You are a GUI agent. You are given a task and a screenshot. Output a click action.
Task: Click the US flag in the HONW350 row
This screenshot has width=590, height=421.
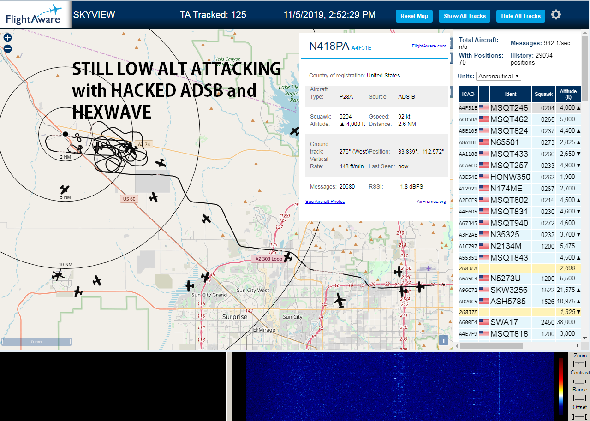(x=484, y=177)
